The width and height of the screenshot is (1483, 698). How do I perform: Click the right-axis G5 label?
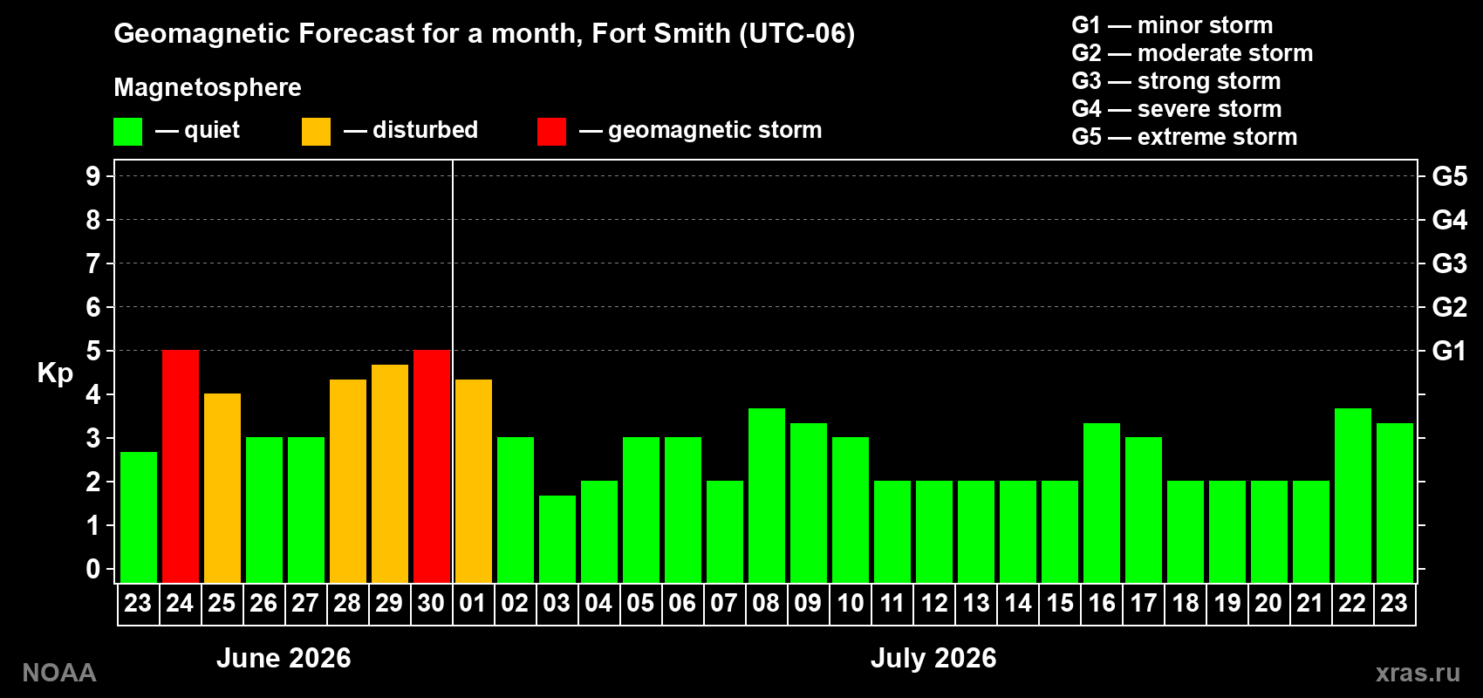1450,176
